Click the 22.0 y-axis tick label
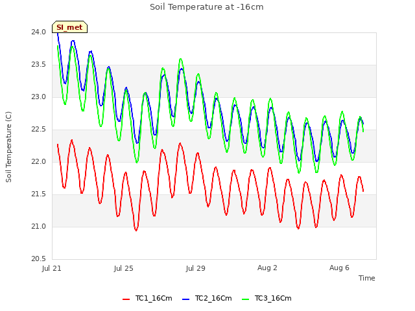This screenshot has height=311, width=415. coord(39,162)
